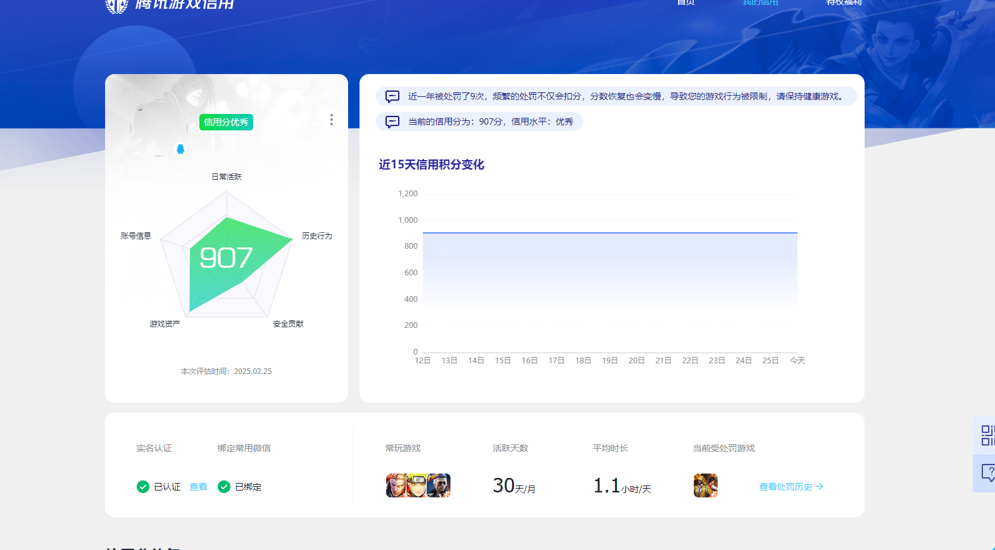The image size is (995, 550).
Task: Click the 12日 label on the chart axis
Action: tap(423, 360)
